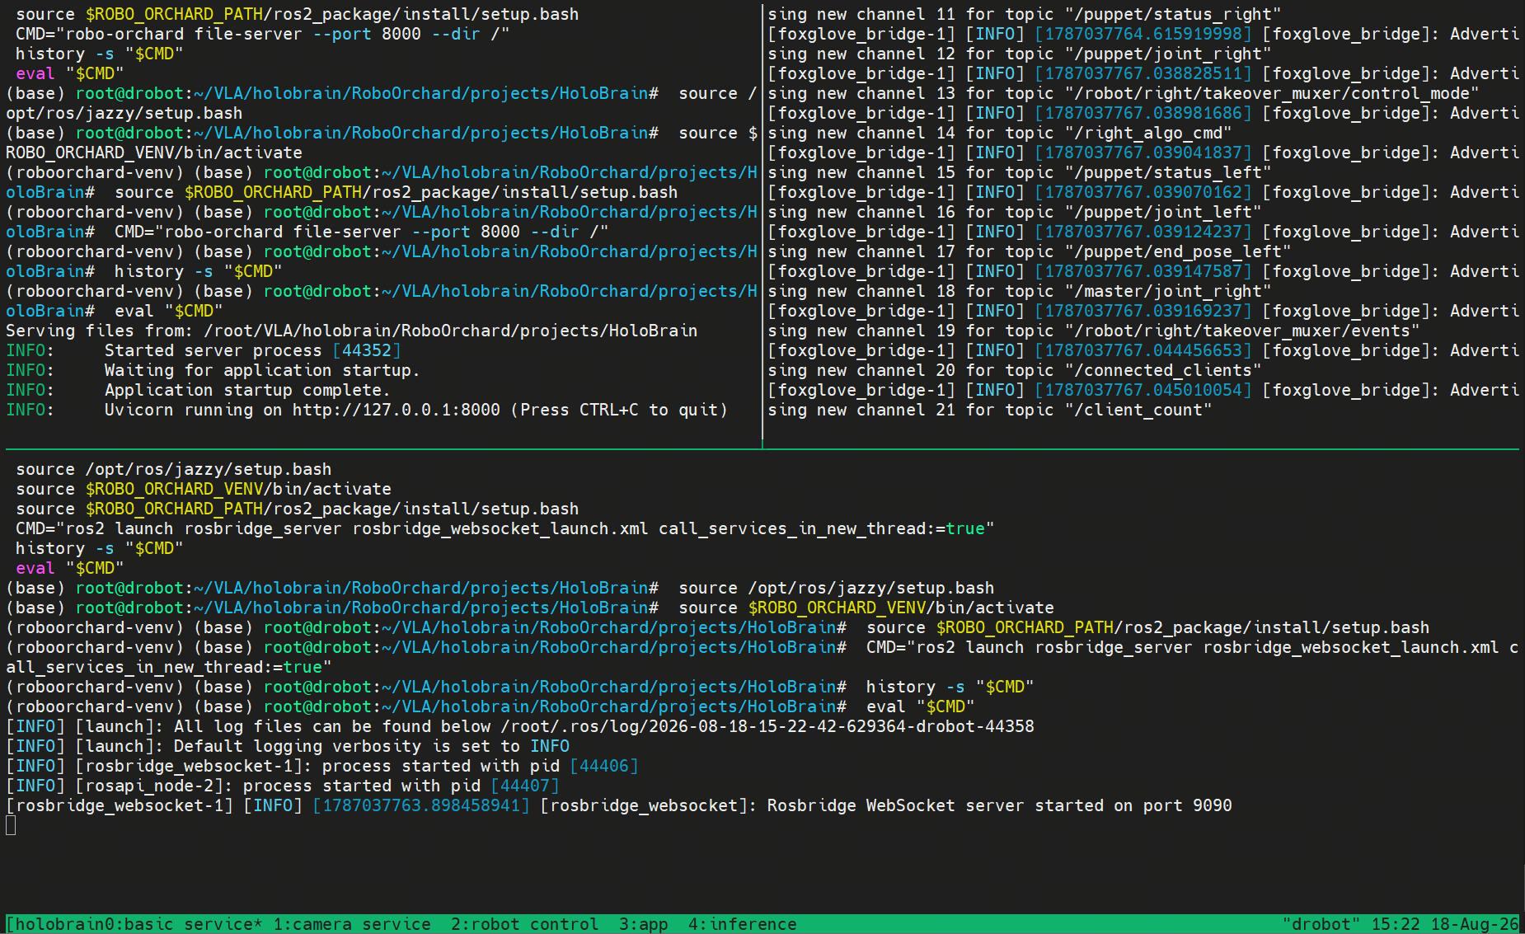Switch to '3:app' tmux window
1525x934 pixels.
(x=644, y=924)
